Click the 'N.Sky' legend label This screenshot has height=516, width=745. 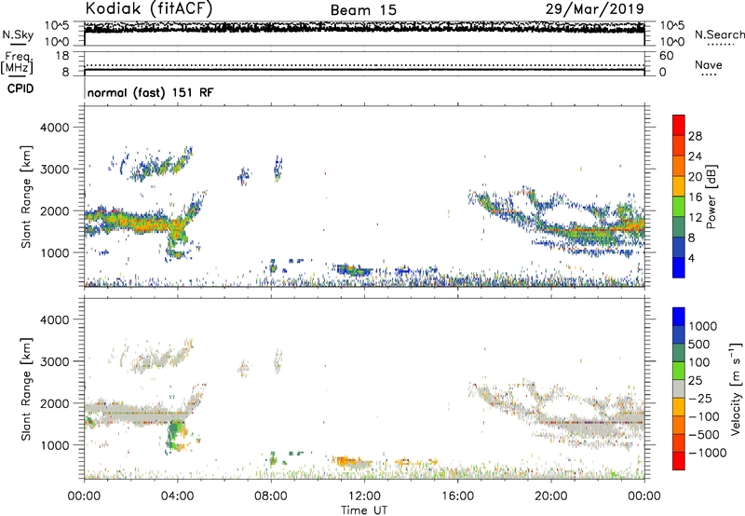click(x=18, y=34)
